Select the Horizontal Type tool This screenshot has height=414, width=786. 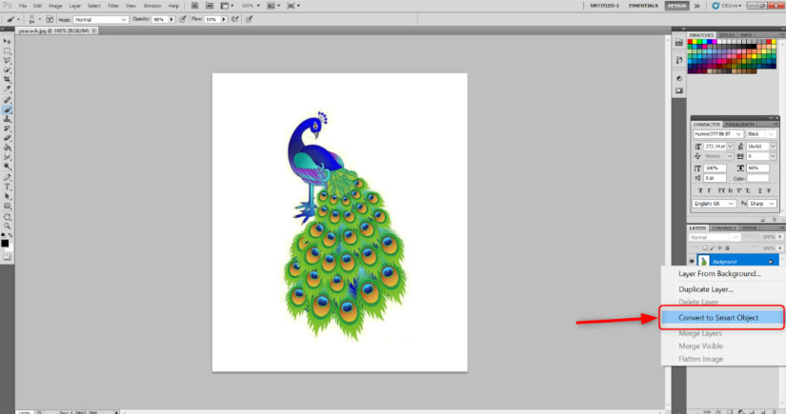pyautogui.click(x=7, y=187)
